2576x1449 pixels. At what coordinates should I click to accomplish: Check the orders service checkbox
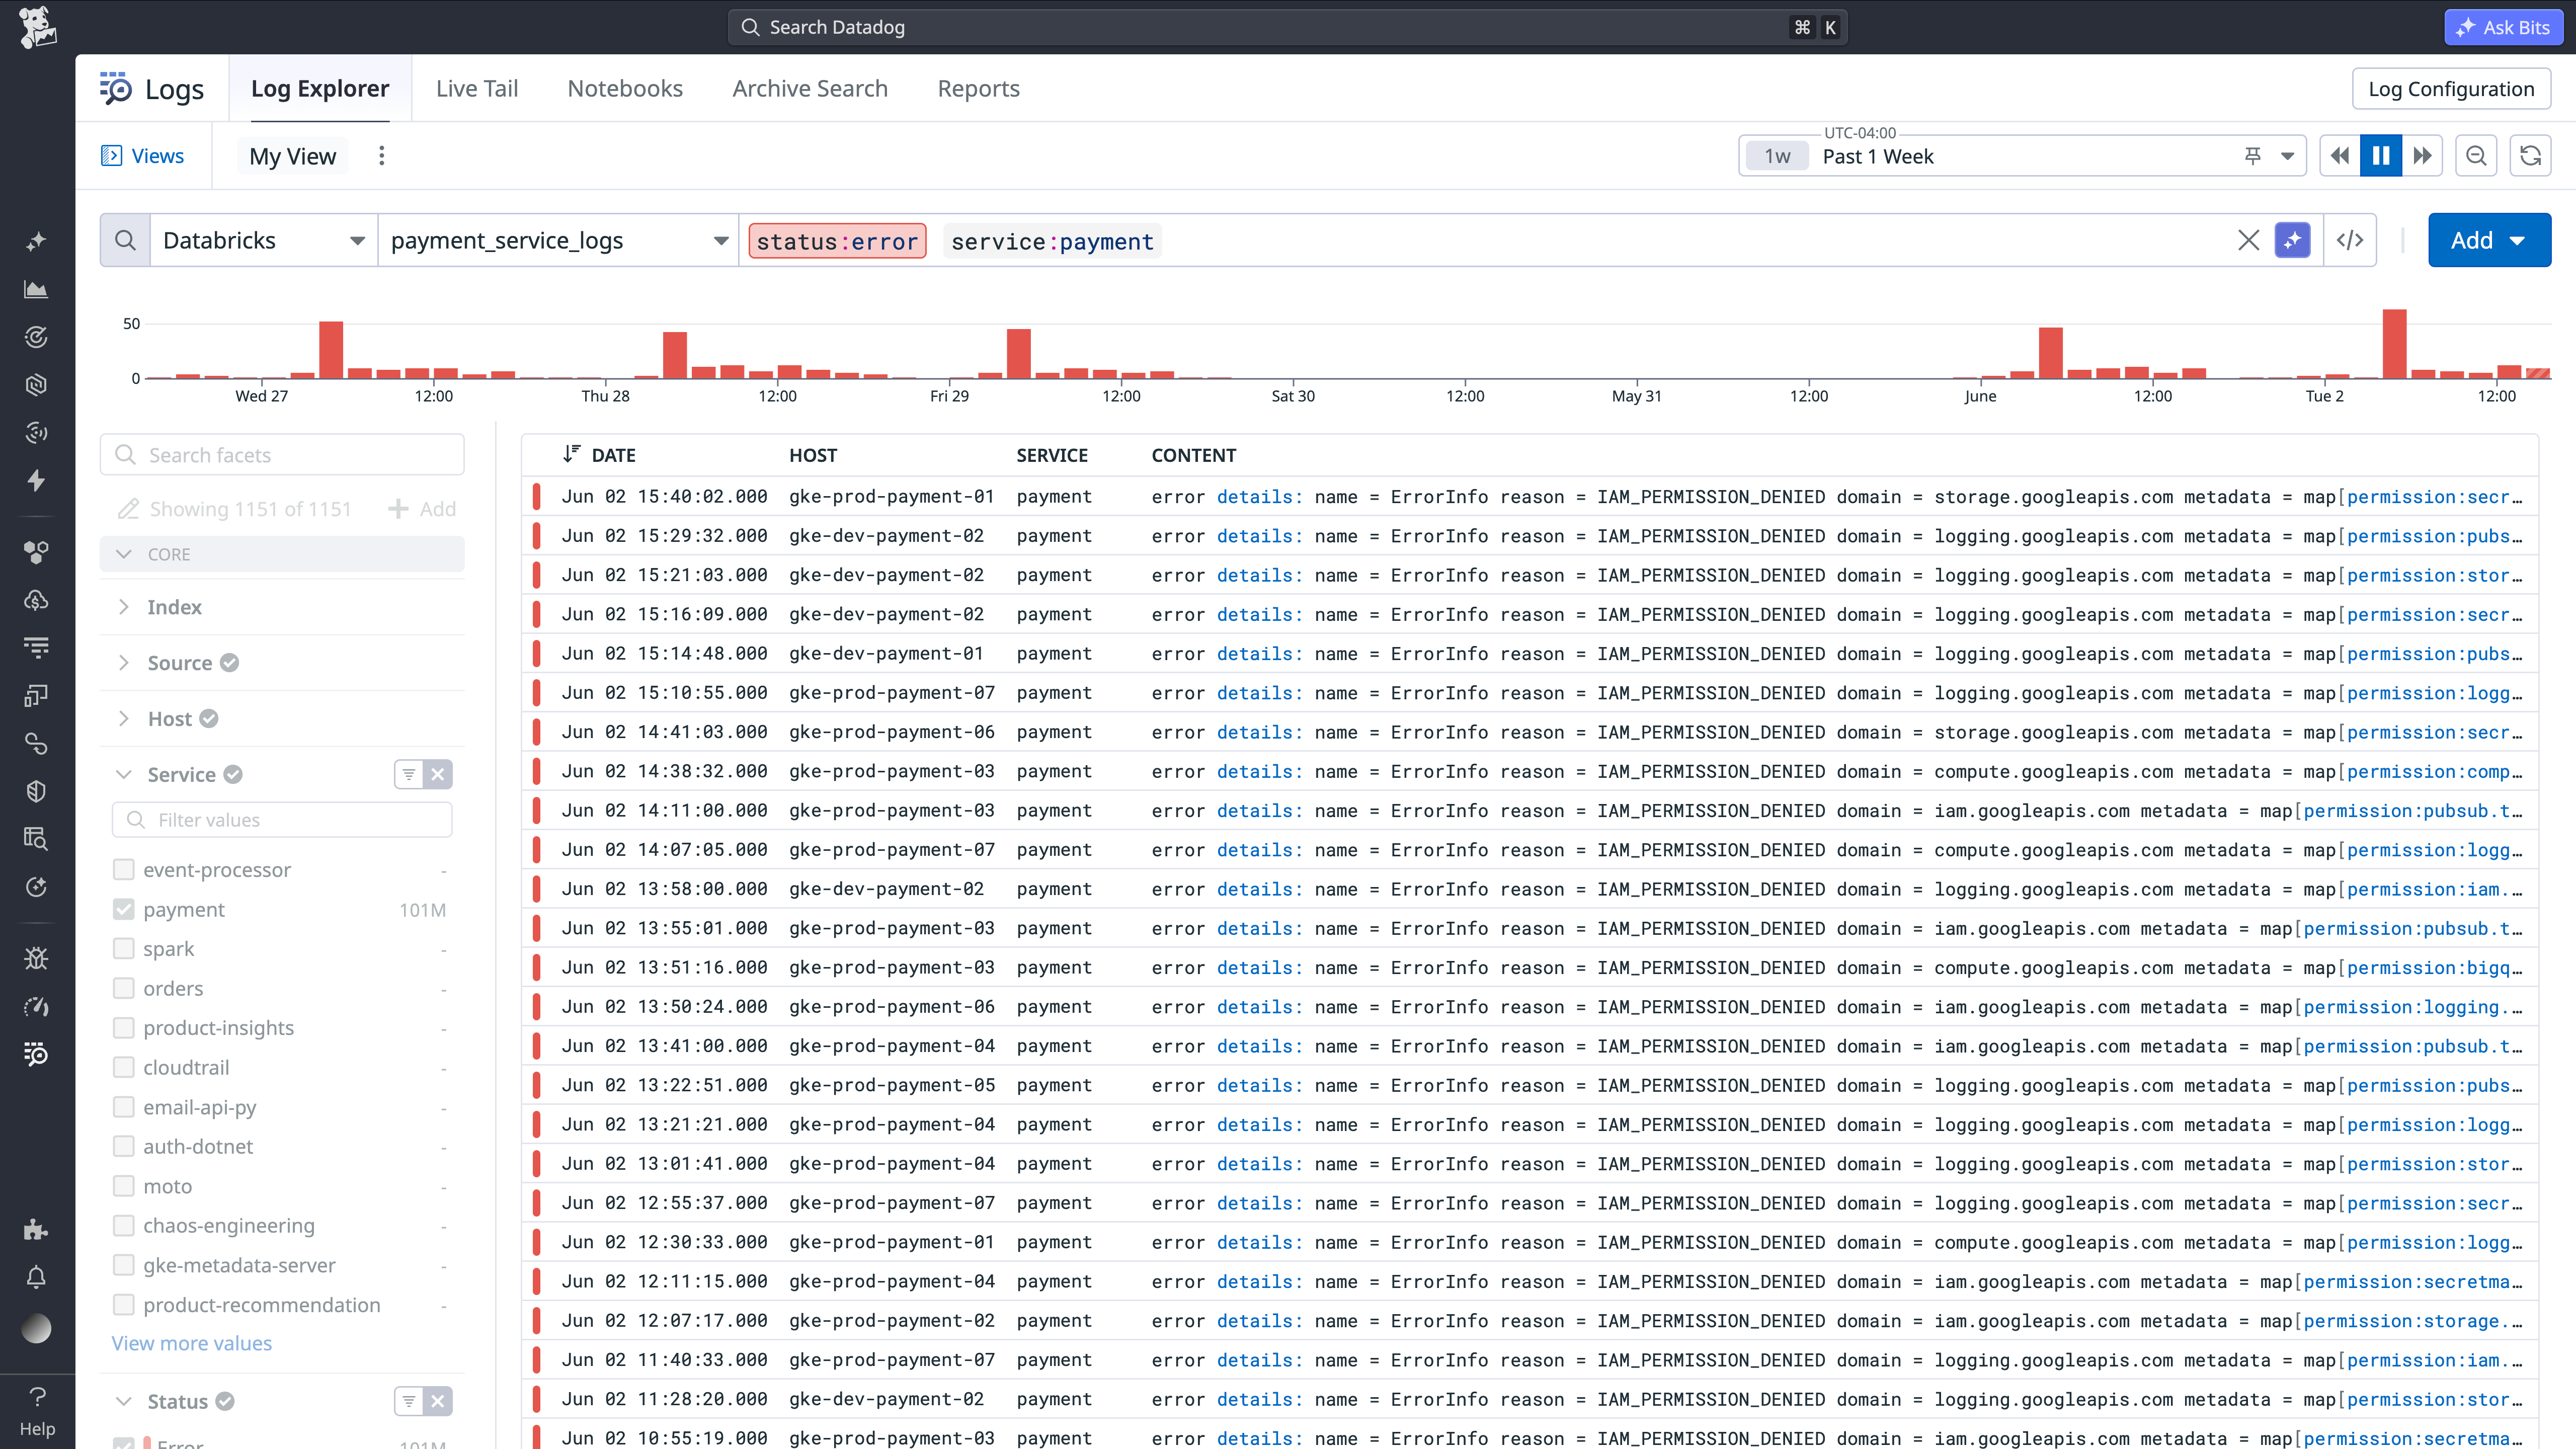click(124, 988)
